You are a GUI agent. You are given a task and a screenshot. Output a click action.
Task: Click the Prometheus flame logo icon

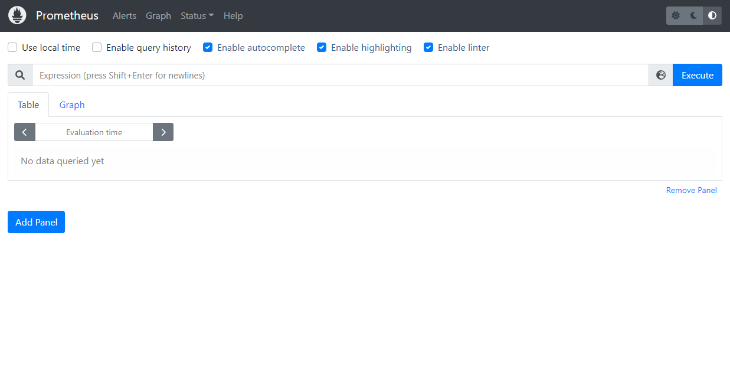(x=17, y=15)
